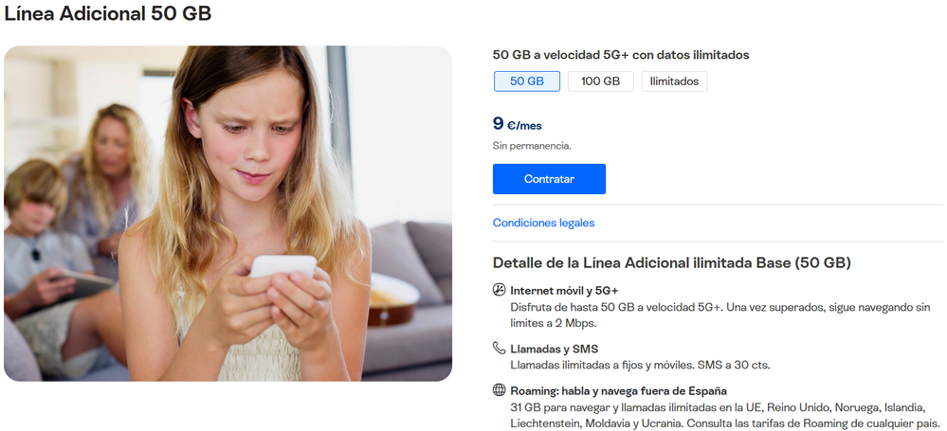Click the paragraph mentioning 2 Mbps

coord(720,315)
